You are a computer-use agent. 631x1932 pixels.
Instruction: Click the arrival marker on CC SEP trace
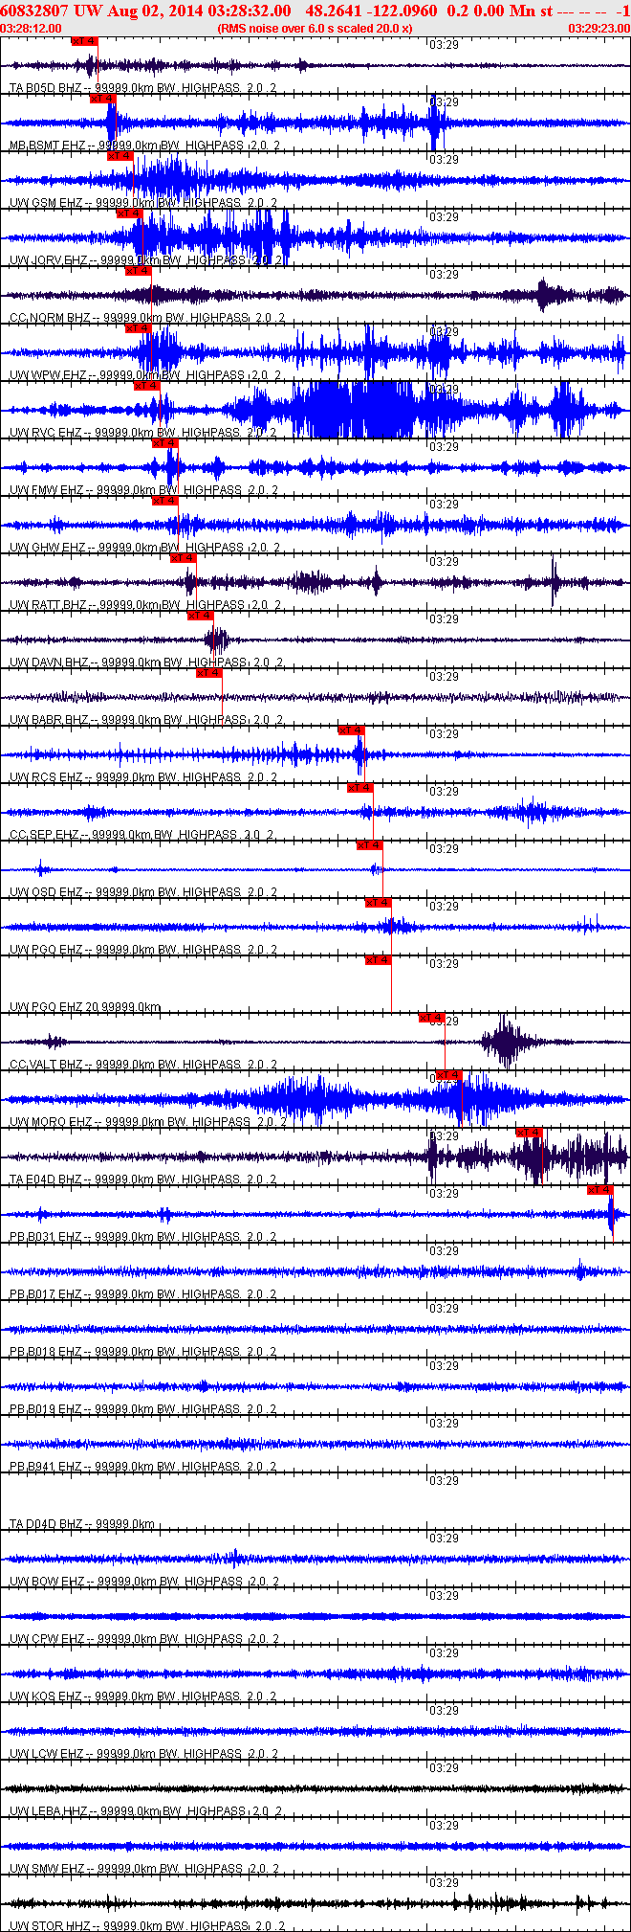pyautogui.click(x=360, y=788)
